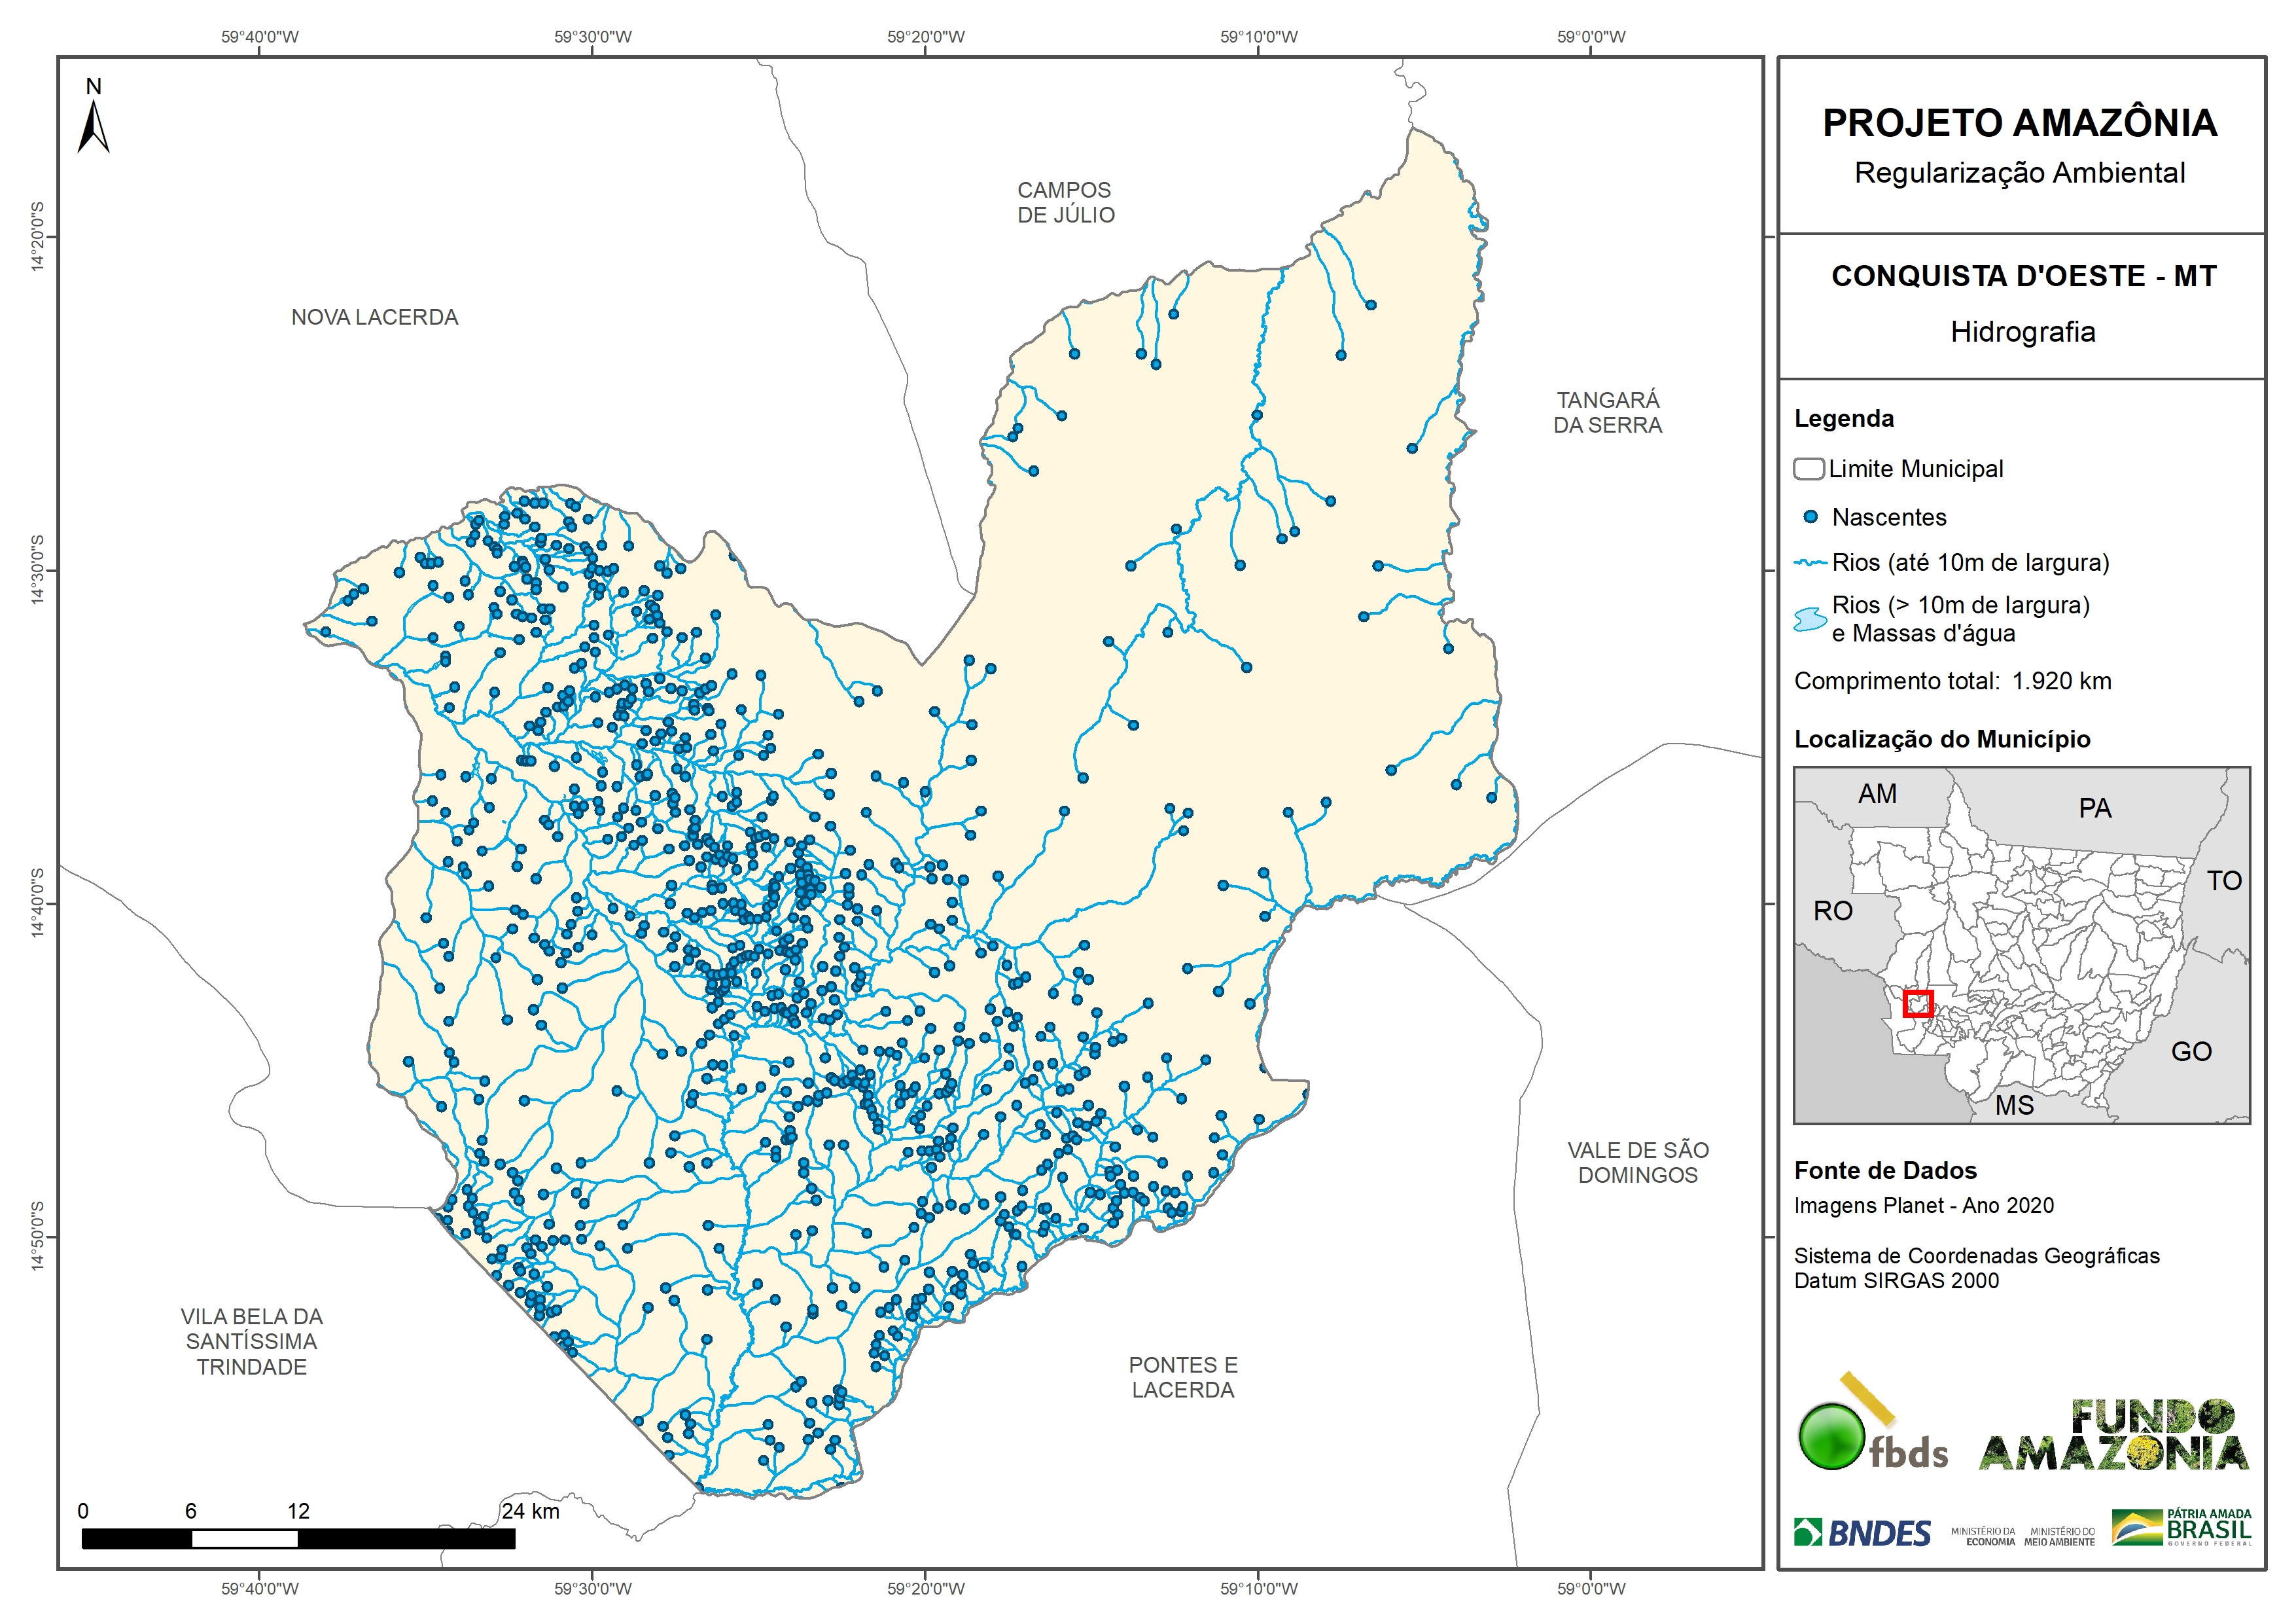Click the TANGARÁ DA SERRA label
Screen dimensions: 2296x1624
(x=1607, y=412)
